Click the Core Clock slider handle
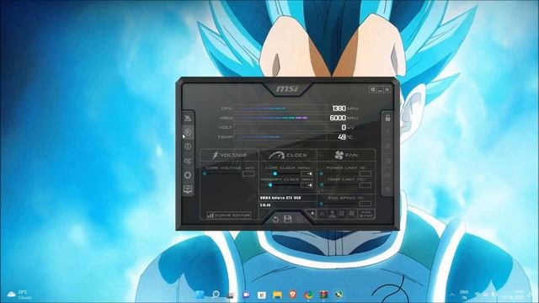This screenshot has width=539, height=303. click(275, 174)
